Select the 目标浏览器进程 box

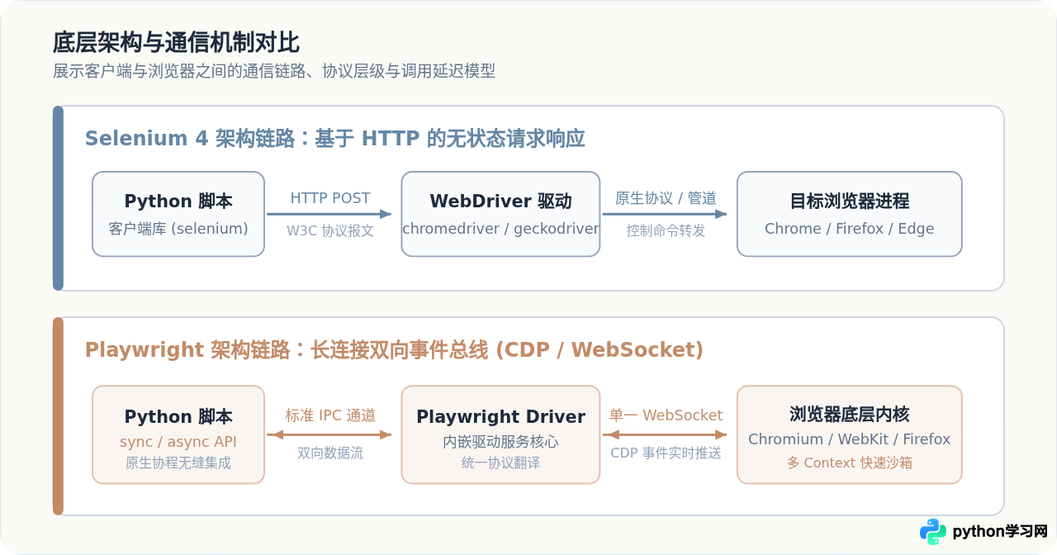(x=850, y=214)
